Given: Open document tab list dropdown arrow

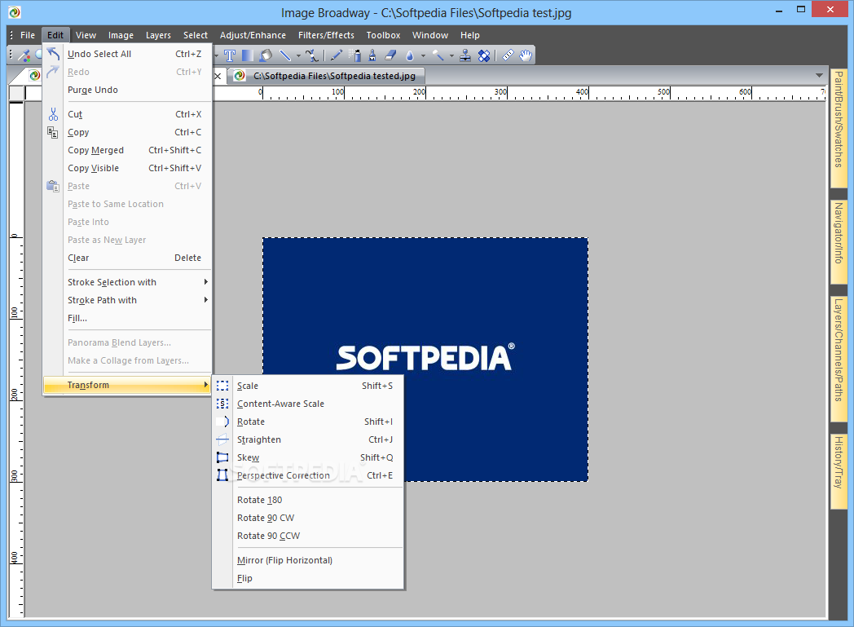Looking at the screenshot, I should (819, 75).
